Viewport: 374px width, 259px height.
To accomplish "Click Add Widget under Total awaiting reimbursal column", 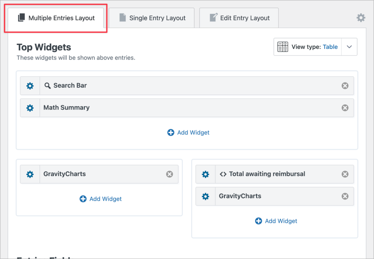I will pos(276,221).
